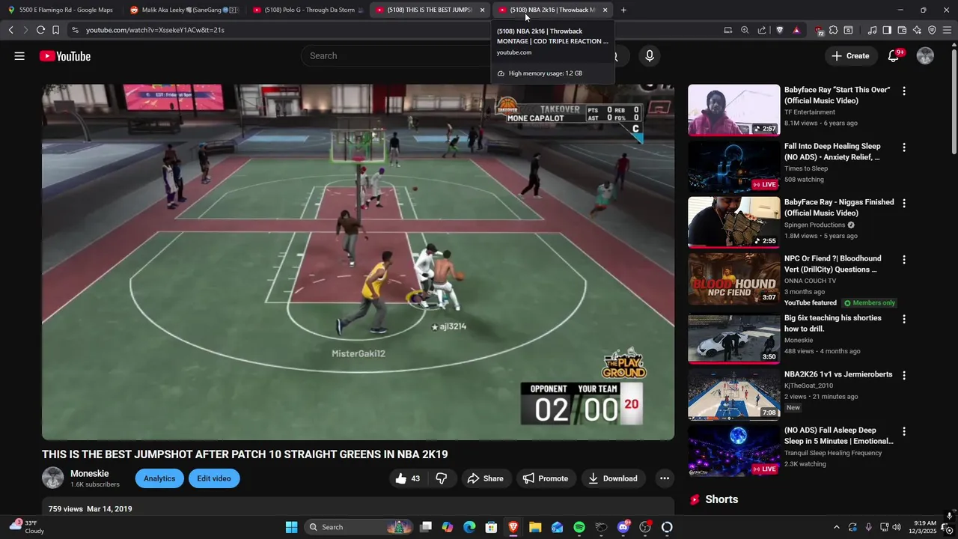Image resolution: width=958 pixels, height=539 pixels.
Task: Toggle the browser sidebar panel
Action: click(887, 30)
